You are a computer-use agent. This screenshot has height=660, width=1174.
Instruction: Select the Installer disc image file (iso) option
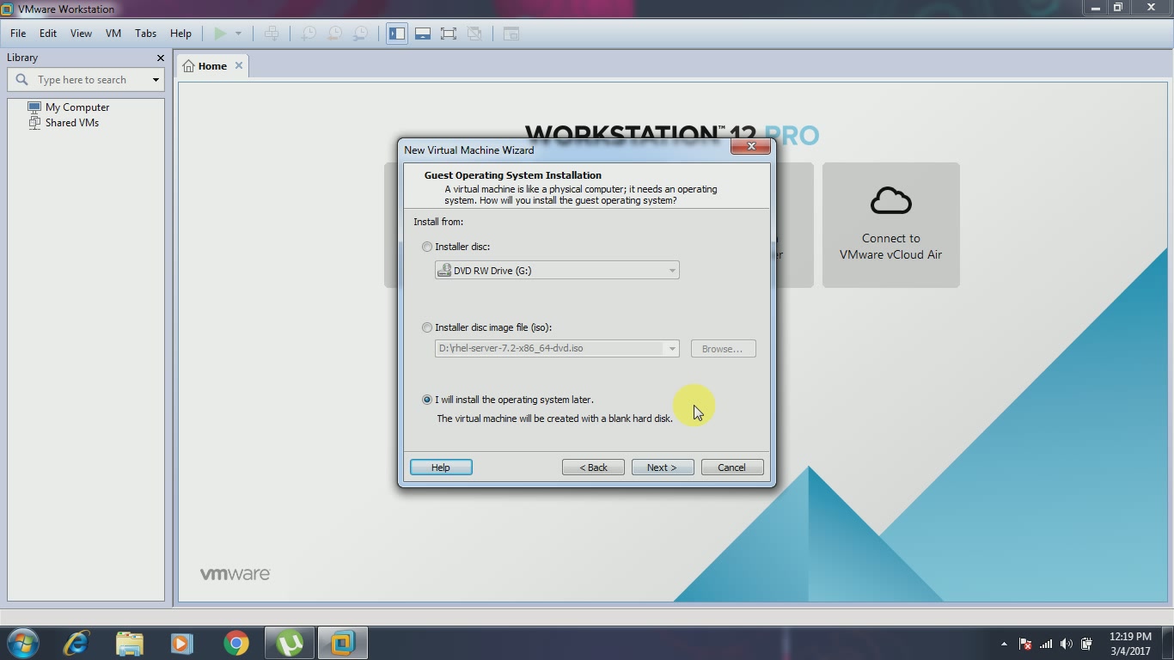click(427, 327)
